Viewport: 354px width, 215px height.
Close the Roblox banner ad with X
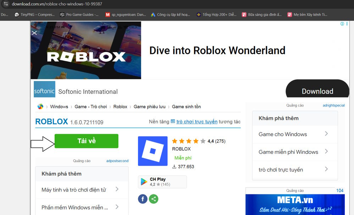[34, 33]
